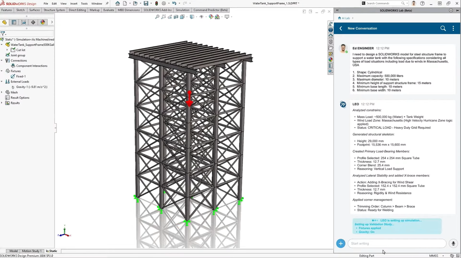This screenshot has height=258, width=461.
Task: Click the Open file icon
Action: pos(135,3)
